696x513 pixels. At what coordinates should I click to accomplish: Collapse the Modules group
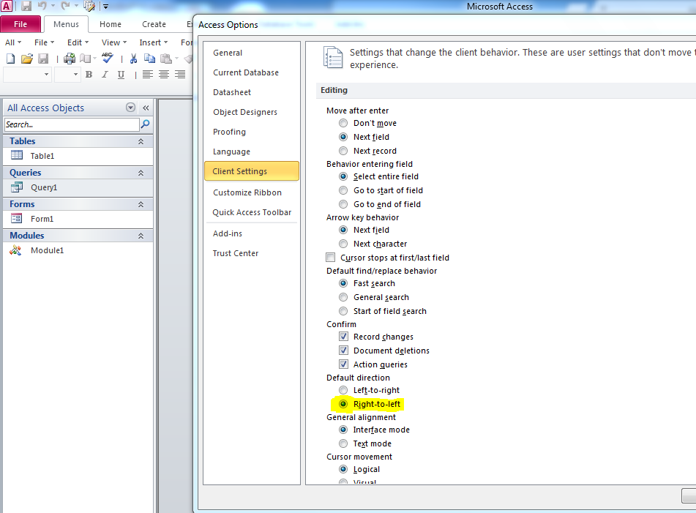[x=141, y=236]
